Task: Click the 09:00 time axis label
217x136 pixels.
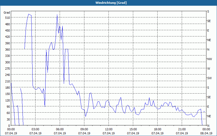Action: tap(84, 129)
